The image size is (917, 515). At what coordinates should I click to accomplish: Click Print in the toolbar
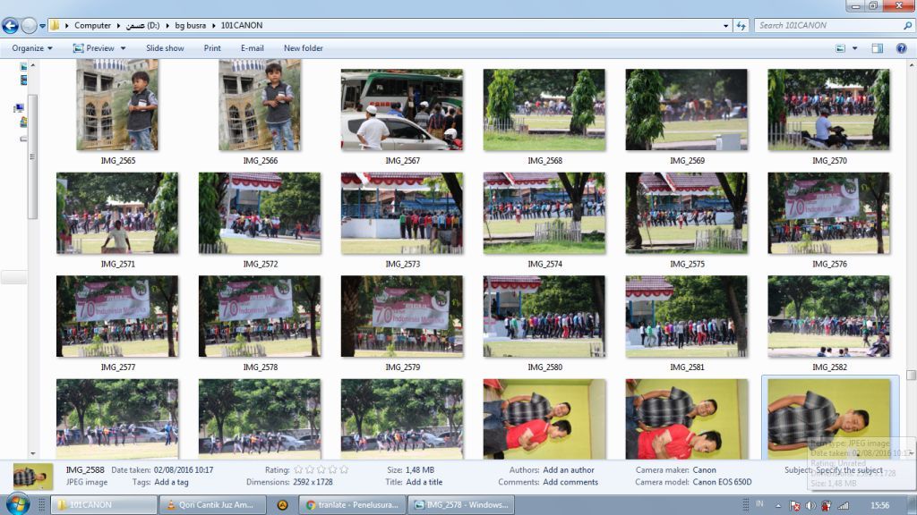(212, 48)
